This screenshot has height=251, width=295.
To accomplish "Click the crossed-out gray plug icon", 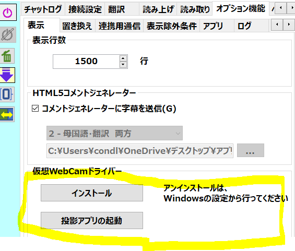I will pos(7,34).
